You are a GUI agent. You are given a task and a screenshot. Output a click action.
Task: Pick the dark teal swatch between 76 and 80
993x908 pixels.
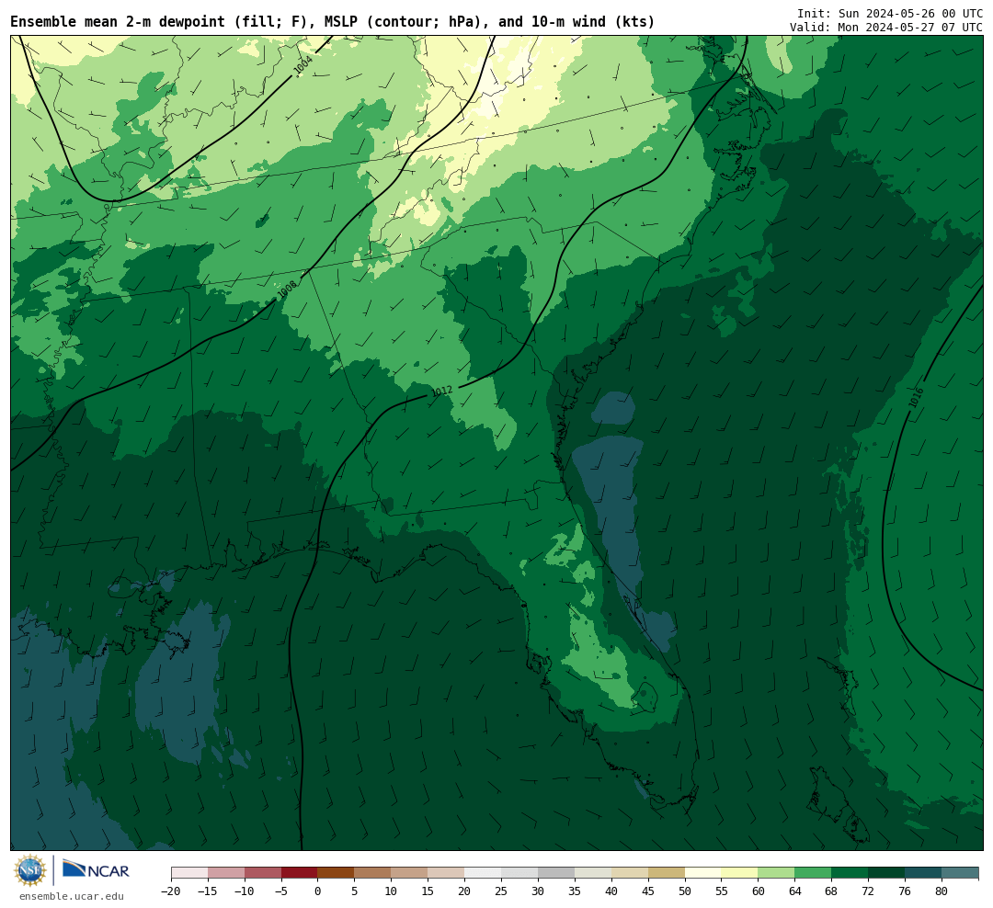tap(923, 872)
